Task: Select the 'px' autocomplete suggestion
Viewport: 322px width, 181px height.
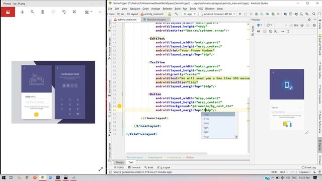Action: tap(218, 132)
